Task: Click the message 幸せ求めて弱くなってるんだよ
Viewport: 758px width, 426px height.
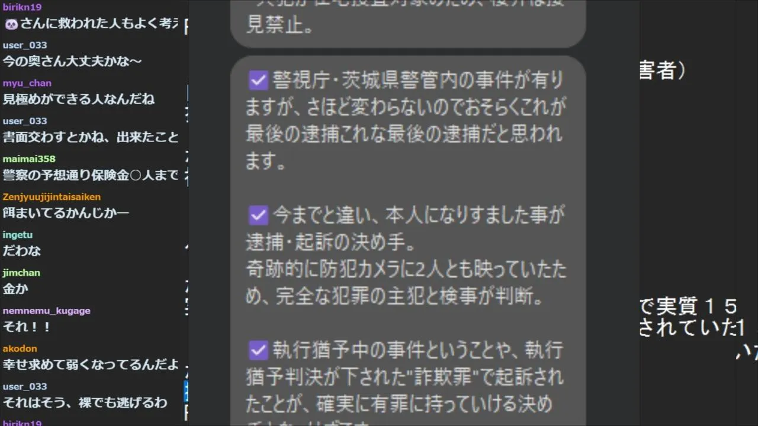Action: coord(90,364)
